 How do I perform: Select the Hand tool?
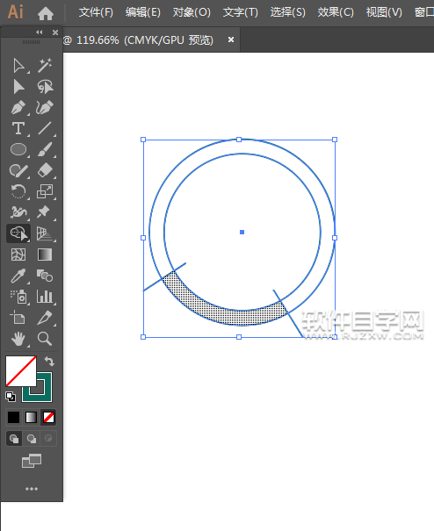[18, 339]
